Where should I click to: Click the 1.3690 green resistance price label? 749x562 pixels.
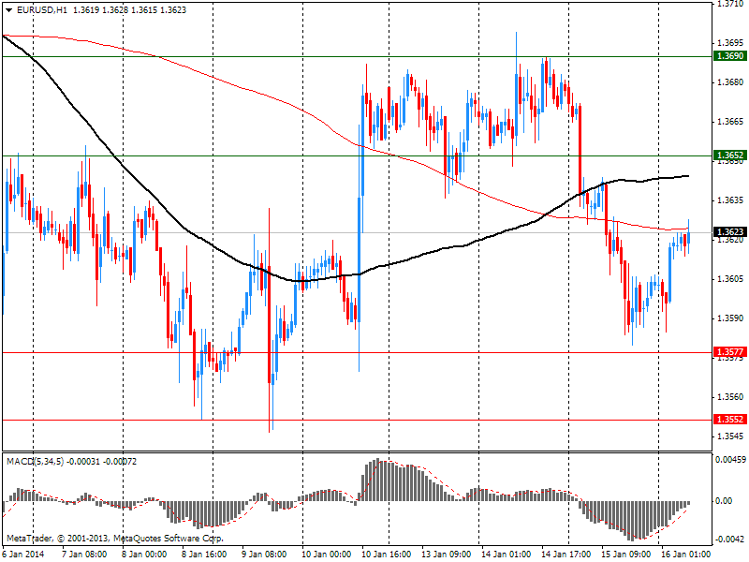coord(729,56)
